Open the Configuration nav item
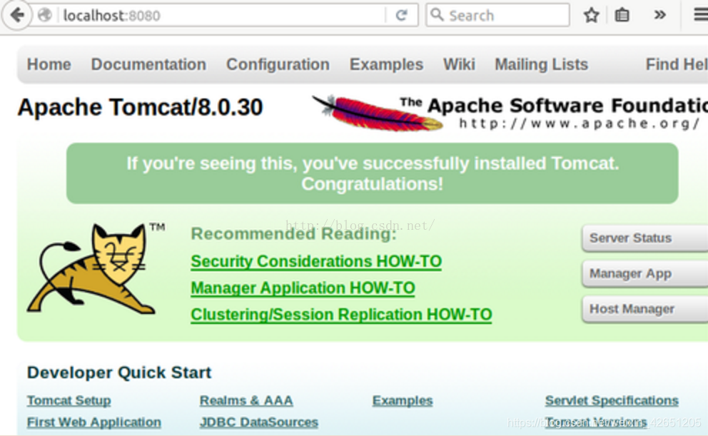Image resolution: width=708 pixels, height=436 pixels. point(278,64)
